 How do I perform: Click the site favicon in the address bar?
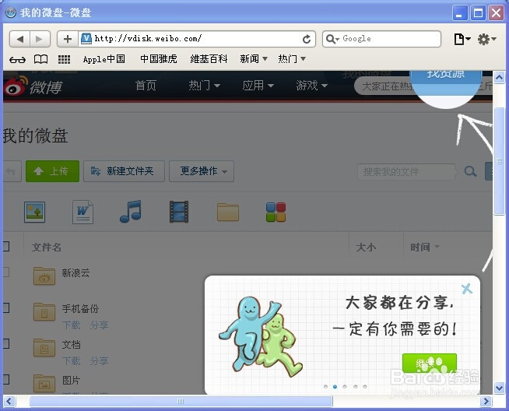(86, 39)
